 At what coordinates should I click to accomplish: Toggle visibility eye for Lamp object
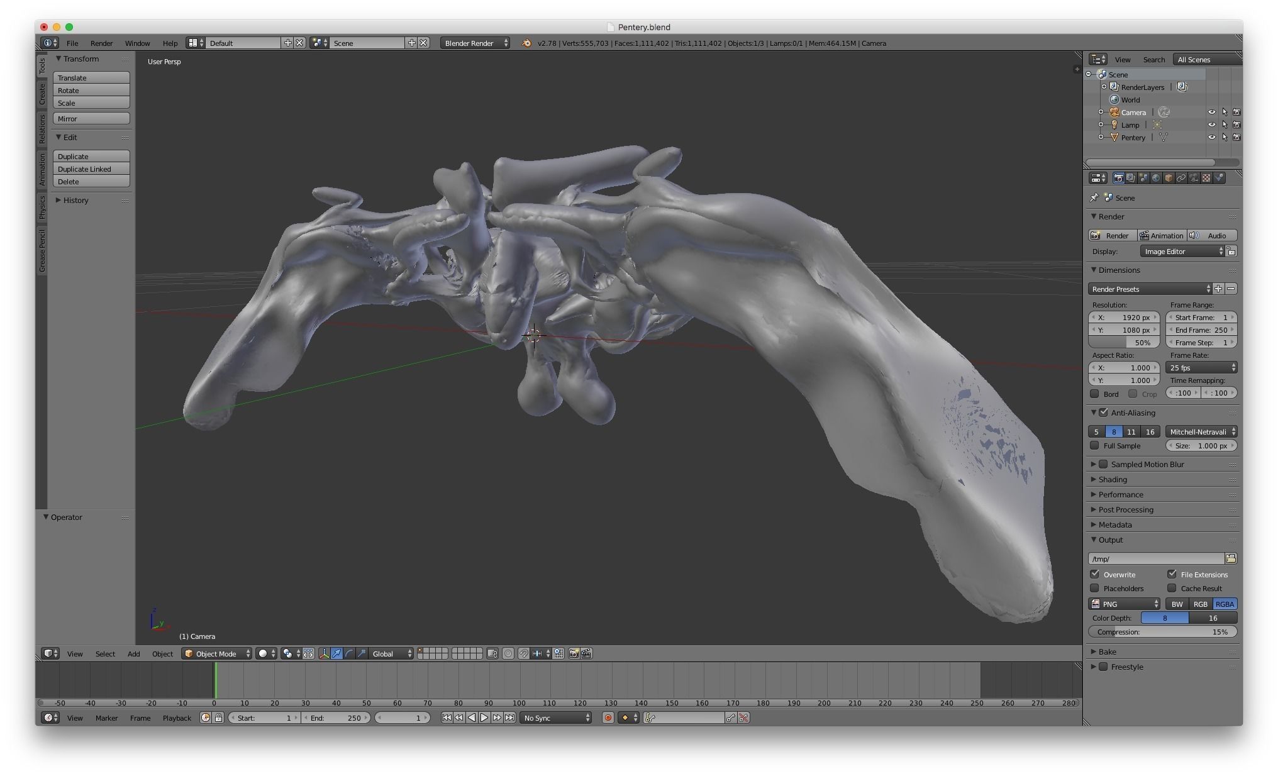click(1211, 125)
